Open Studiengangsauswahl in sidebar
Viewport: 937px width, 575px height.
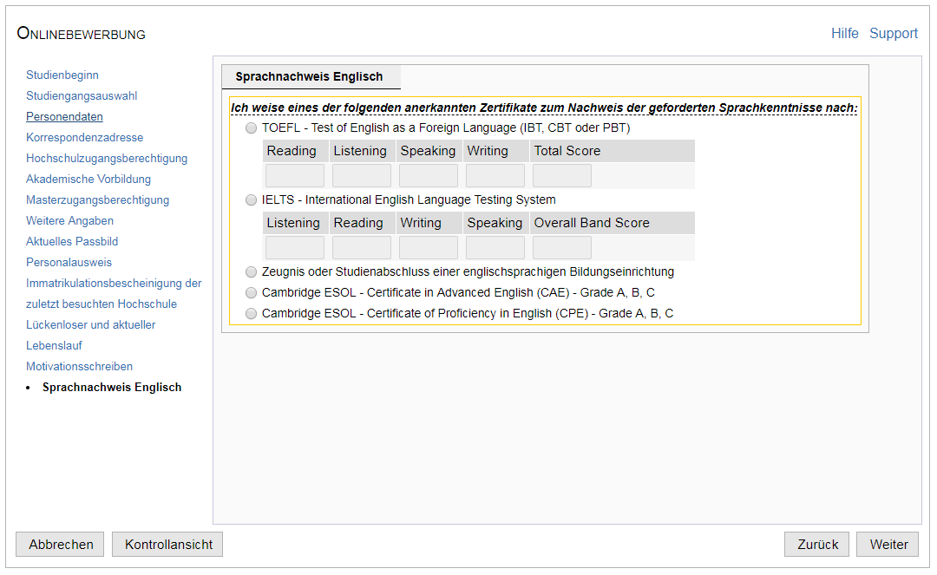(82, 96)
